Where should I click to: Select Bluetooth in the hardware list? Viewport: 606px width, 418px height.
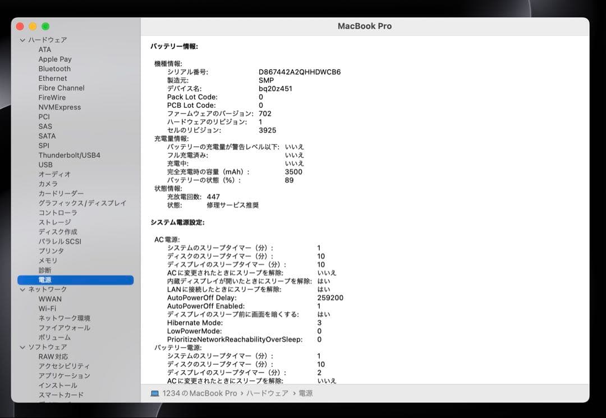pyautogui.click(x=52, y=69)
